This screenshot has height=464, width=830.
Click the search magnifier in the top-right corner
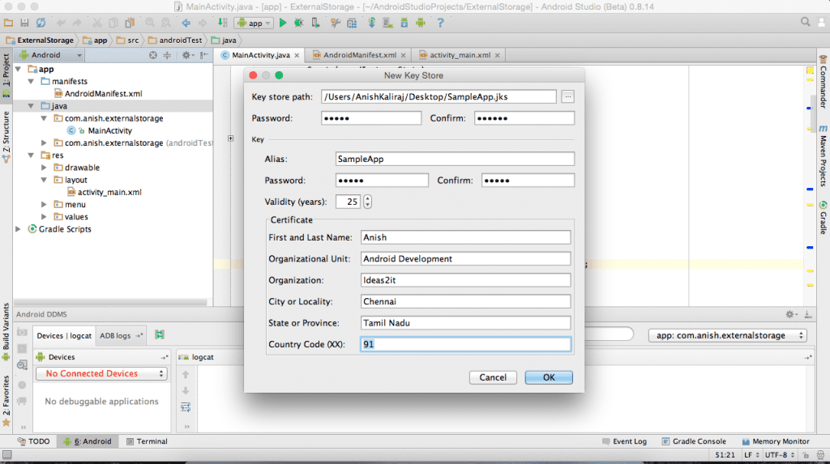pos(805,22)
